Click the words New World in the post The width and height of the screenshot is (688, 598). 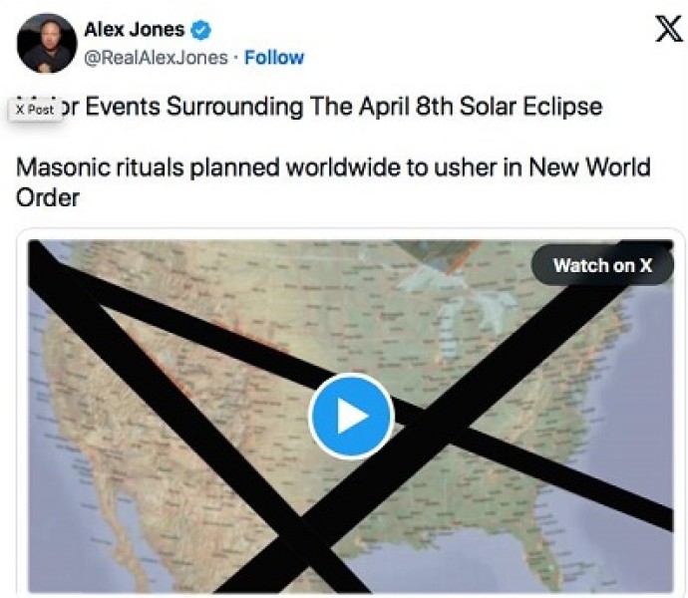click(x=592, y=165)
